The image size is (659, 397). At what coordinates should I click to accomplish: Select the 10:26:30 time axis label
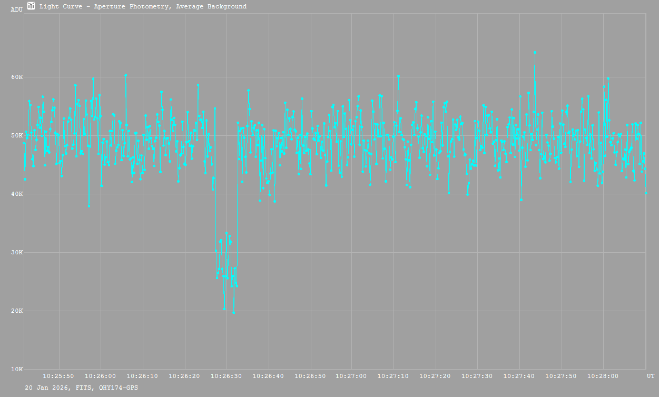[227, 376]
